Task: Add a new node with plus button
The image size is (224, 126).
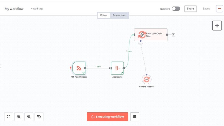Action: point(217,26)
